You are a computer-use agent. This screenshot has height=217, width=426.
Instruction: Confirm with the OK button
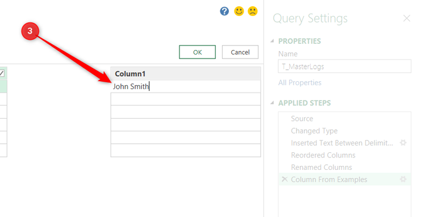197,52
